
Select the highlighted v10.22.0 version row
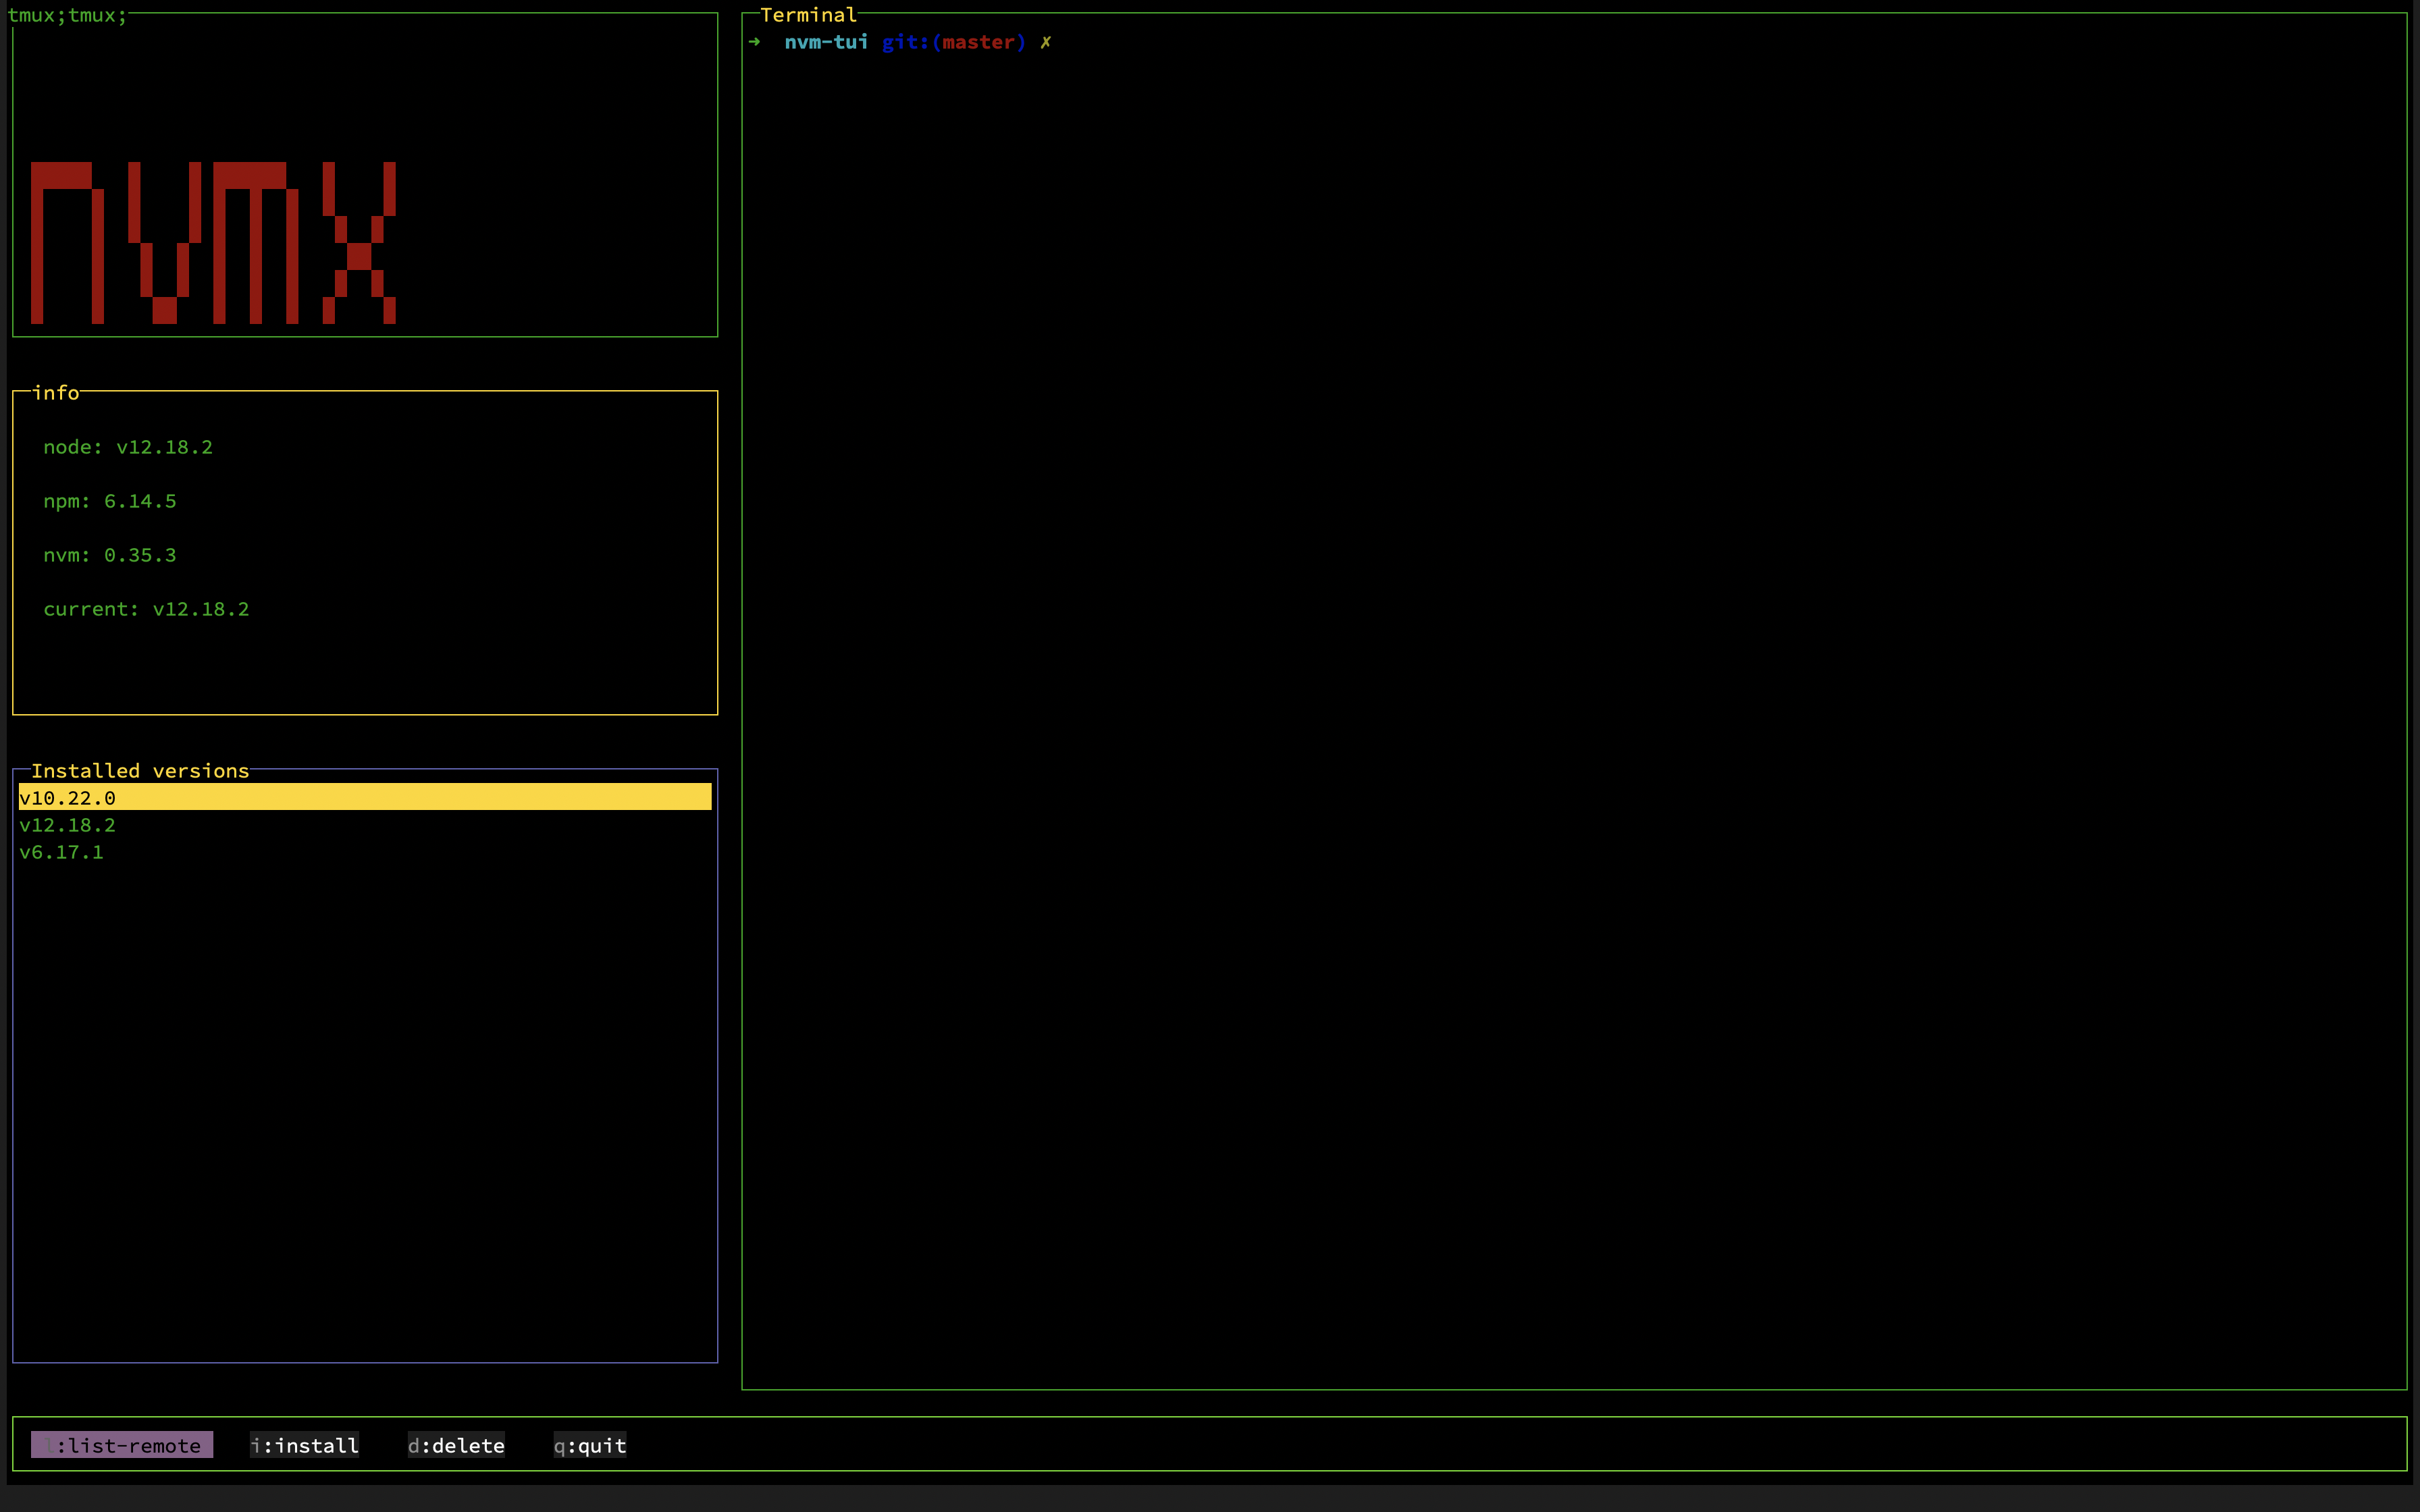(365, 797)
